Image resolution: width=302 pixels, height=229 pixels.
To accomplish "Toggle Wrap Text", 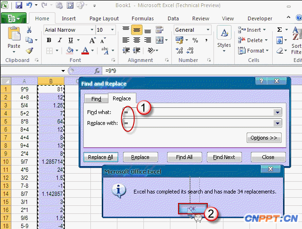I will [160, 30].
